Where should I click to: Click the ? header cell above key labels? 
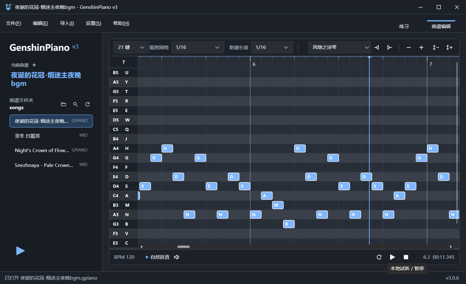pyautogui.click(x=124, y=62)
